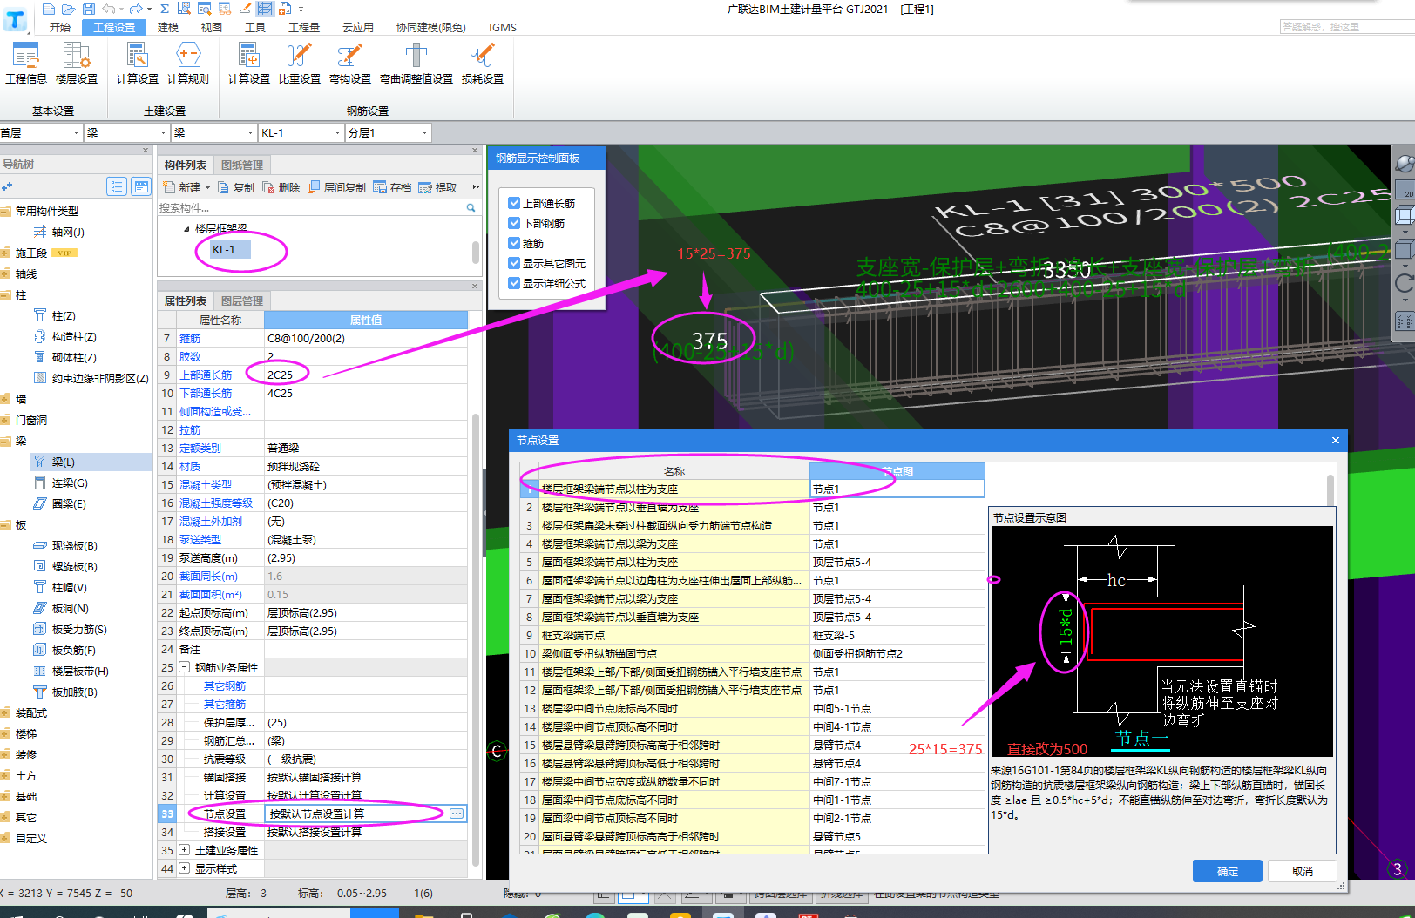Click 确定 button in 节点设置 dialog
This screenshot has width=1415, height=918.
[x=1228, y=871]
